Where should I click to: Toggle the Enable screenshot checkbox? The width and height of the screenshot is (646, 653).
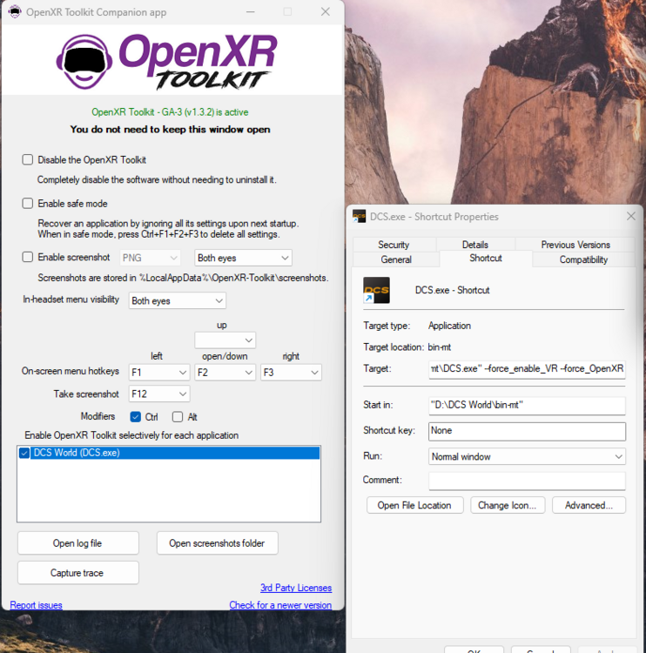click(x=28, y=257)
